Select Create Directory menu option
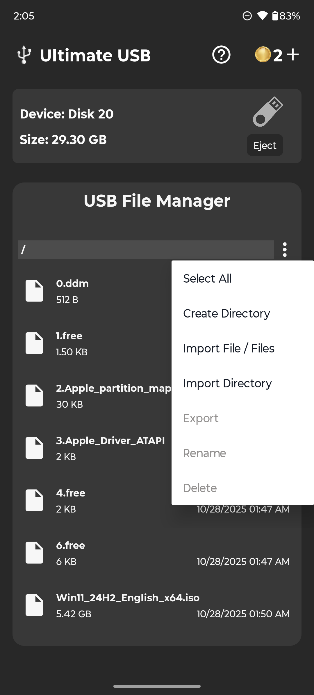This screenshot has width=314, height=695. [226, 313]
